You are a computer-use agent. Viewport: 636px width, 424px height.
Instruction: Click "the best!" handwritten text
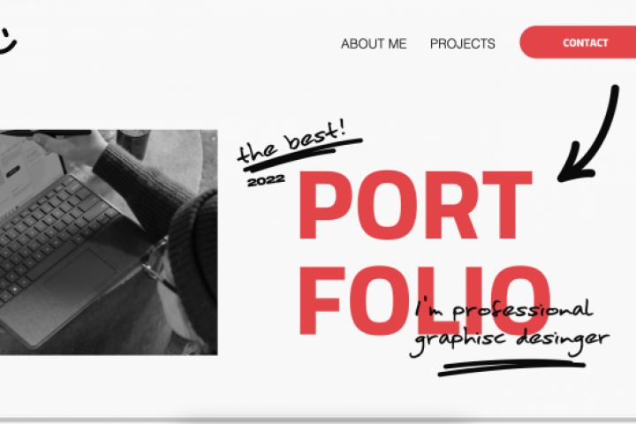tap(292, 140)
